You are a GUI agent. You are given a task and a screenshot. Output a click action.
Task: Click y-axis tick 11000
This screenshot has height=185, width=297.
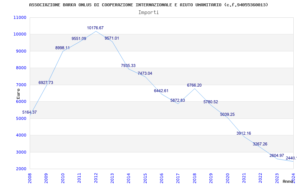coord(20,17)
